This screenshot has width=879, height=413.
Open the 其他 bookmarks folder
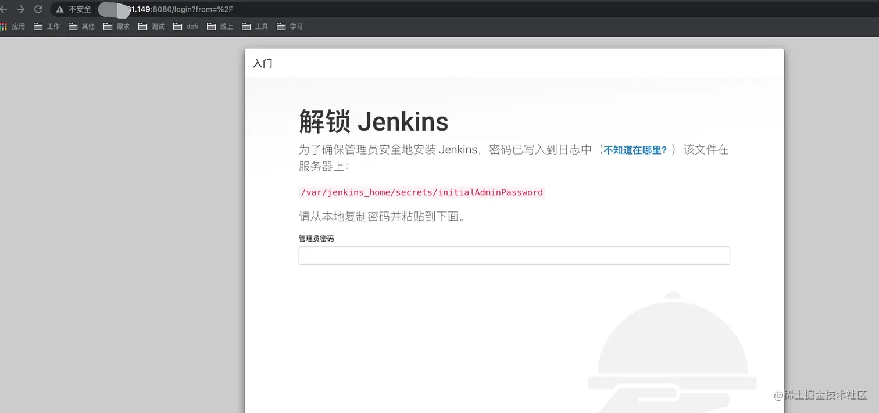[82, 26]
